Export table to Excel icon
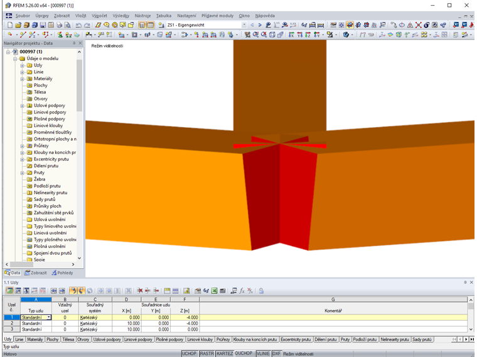The image size is (477, 357). 214,291
